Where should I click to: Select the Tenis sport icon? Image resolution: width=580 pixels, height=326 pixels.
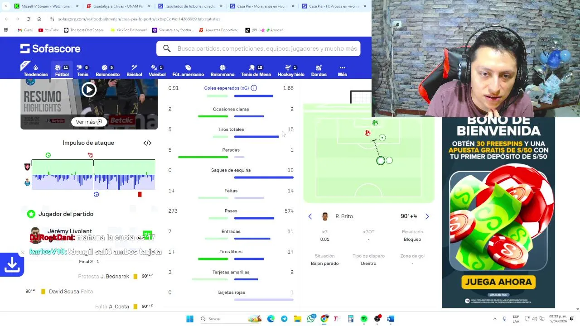tap(82, 70)
